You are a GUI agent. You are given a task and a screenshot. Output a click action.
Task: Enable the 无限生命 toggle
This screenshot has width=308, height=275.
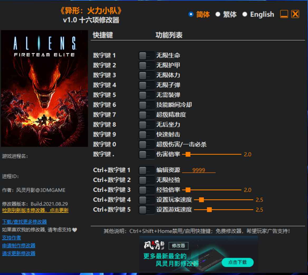146,56
